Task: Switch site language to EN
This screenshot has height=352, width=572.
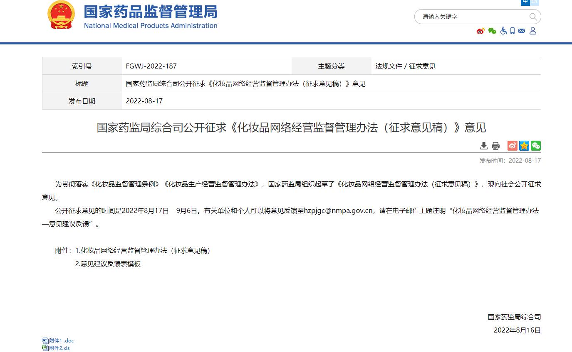Action: click(534, 2)
